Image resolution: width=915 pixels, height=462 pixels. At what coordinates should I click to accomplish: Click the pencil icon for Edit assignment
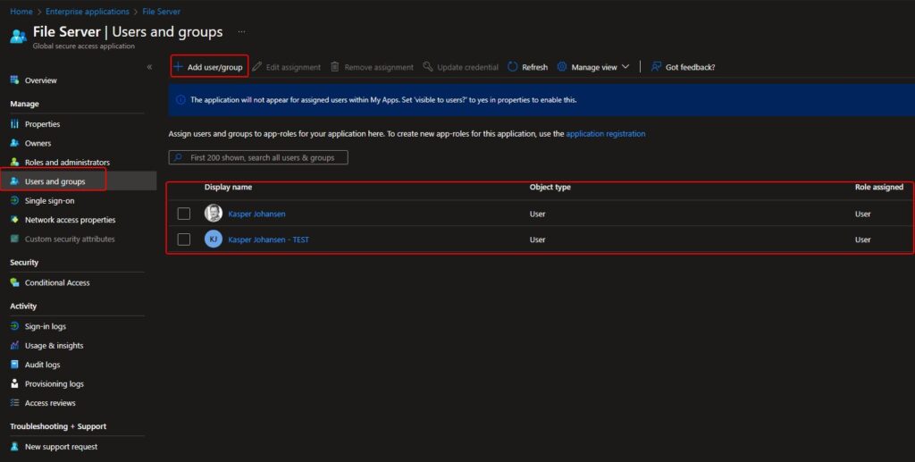click(256, 67)
